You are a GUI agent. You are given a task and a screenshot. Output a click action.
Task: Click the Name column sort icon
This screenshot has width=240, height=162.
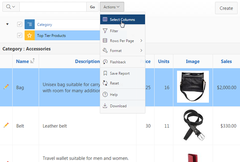[x=33, y=61]
